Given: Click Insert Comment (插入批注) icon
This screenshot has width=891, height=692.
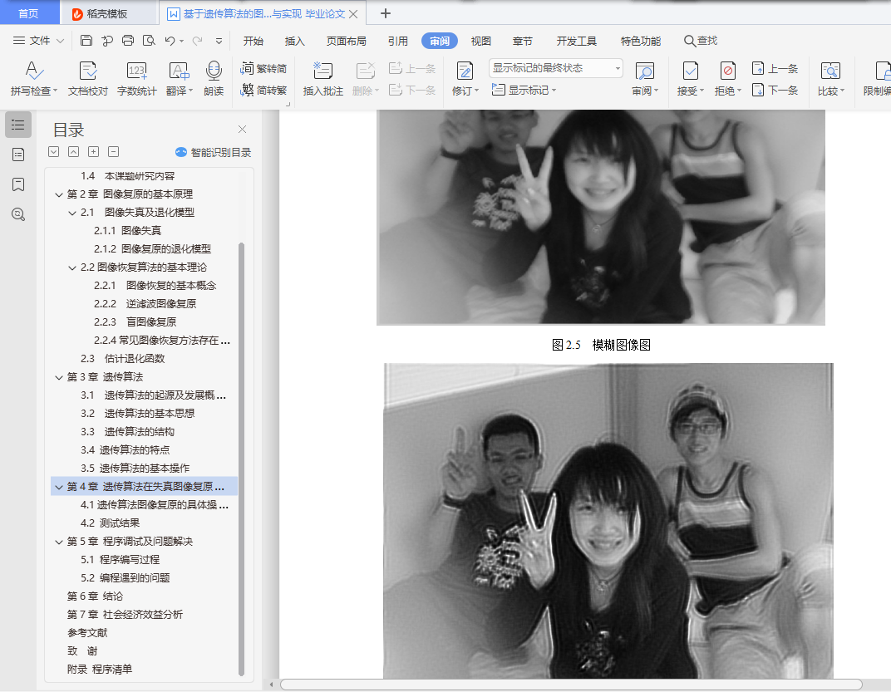Looking at the screenshot, I should [x=322, y=71].
